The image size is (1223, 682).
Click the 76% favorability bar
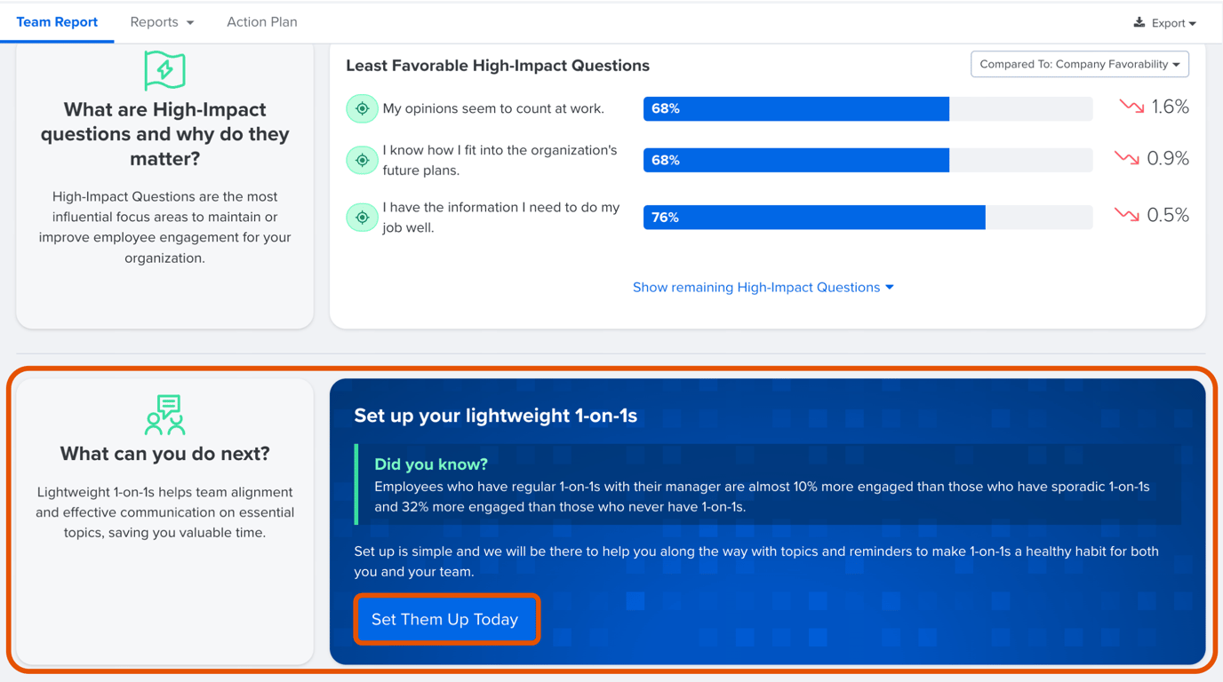(813, 218)
